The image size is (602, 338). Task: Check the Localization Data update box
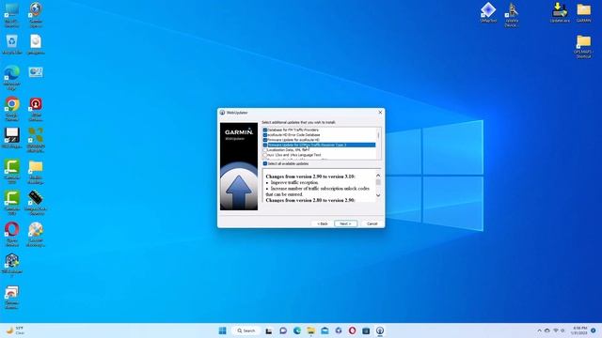(265, 150)
